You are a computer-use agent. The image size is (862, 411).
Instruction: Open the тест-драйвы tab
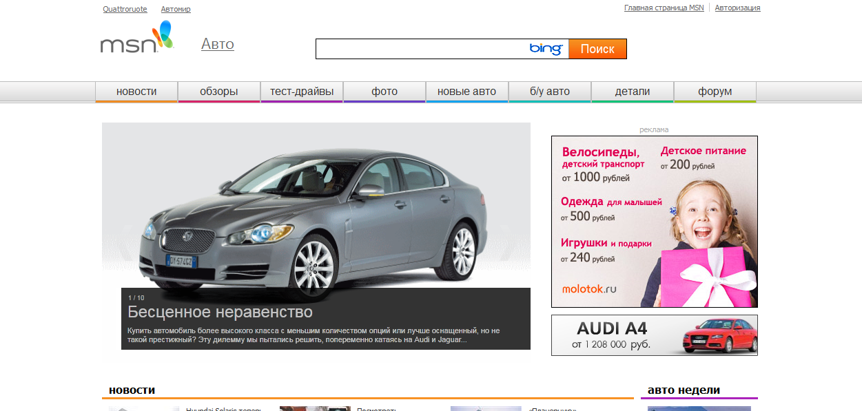(302, 92)
